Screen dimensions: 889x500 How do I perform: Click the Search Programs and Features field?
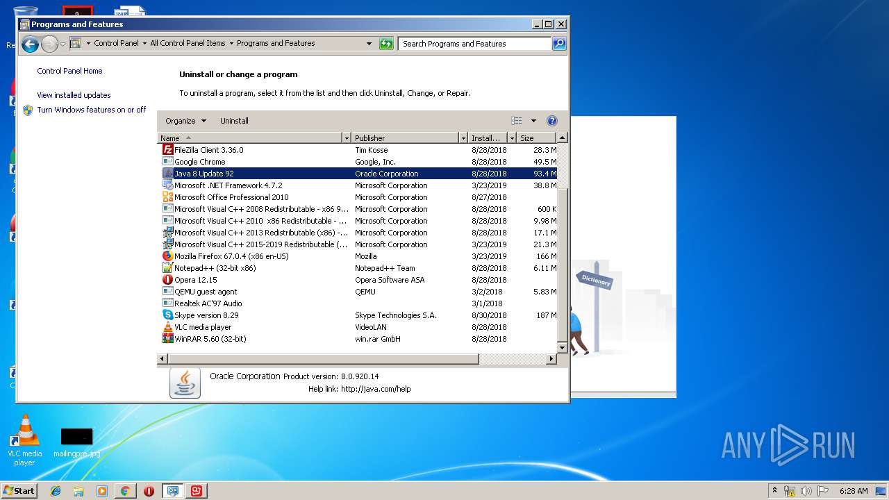click(x=476, y=44)
